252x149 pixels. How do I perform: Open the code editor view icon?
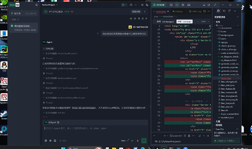(x=177, y=5)
